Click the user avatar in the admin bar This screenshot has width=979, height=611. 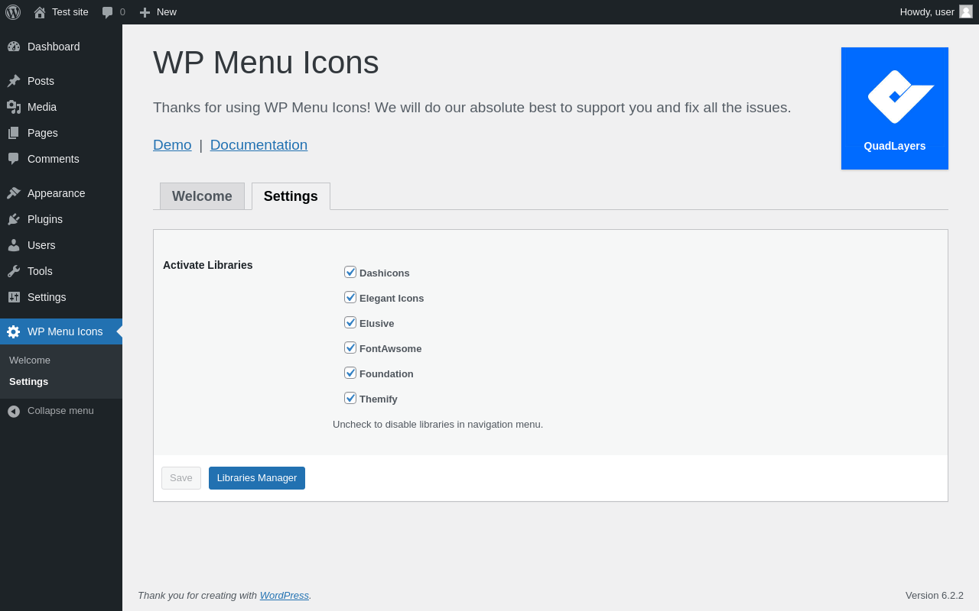(966, 11)
